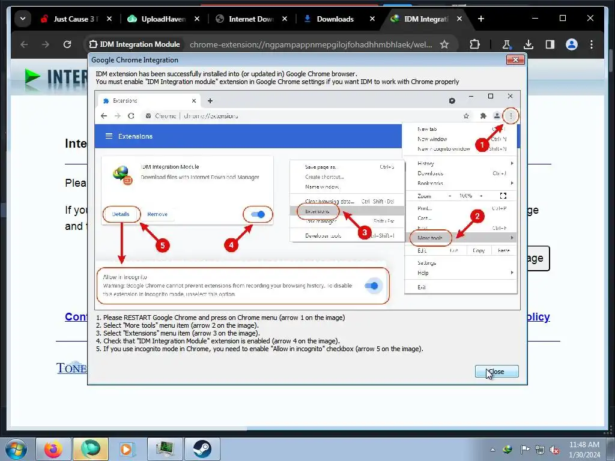615x461 pixels.
Task: Click 'IDM extension has been successfully installed' text
Action: click(x=226, y=74)
